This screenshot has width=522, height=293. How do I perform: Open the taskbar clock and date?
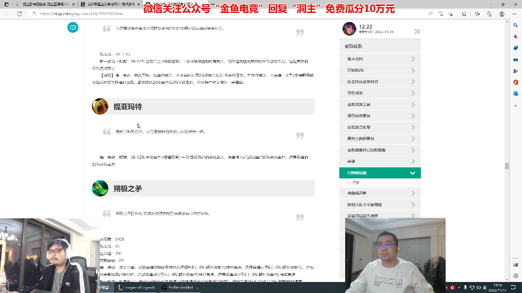[x=498, y=287]
